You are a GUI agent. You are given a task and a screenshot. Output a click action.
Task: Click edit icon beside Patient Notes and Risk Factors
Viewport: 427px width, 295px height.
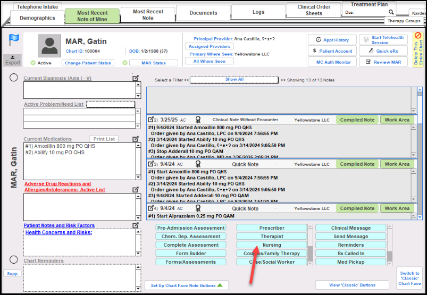pyautogui.click(x=136, y=225)
